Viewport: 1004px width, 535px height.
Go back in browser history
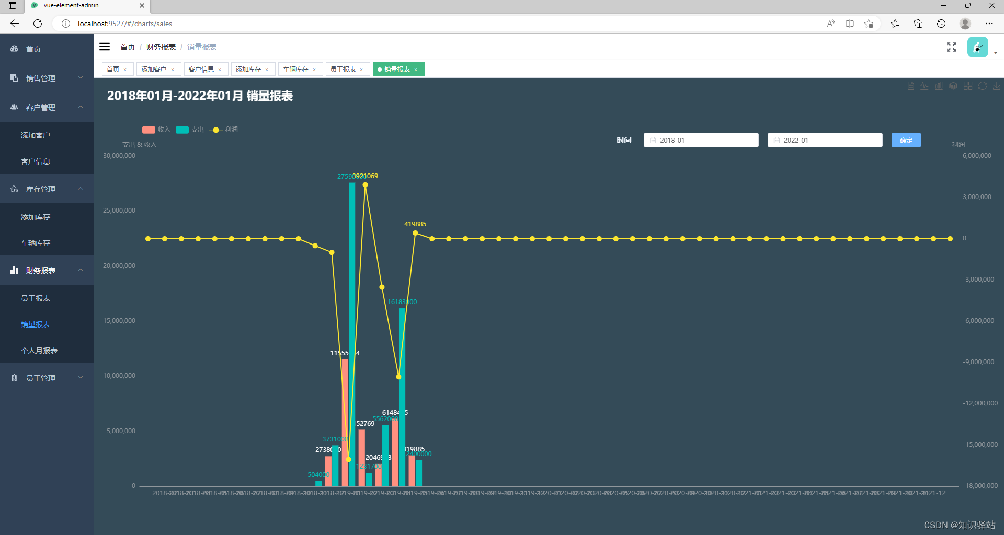[x=15, y=24]
